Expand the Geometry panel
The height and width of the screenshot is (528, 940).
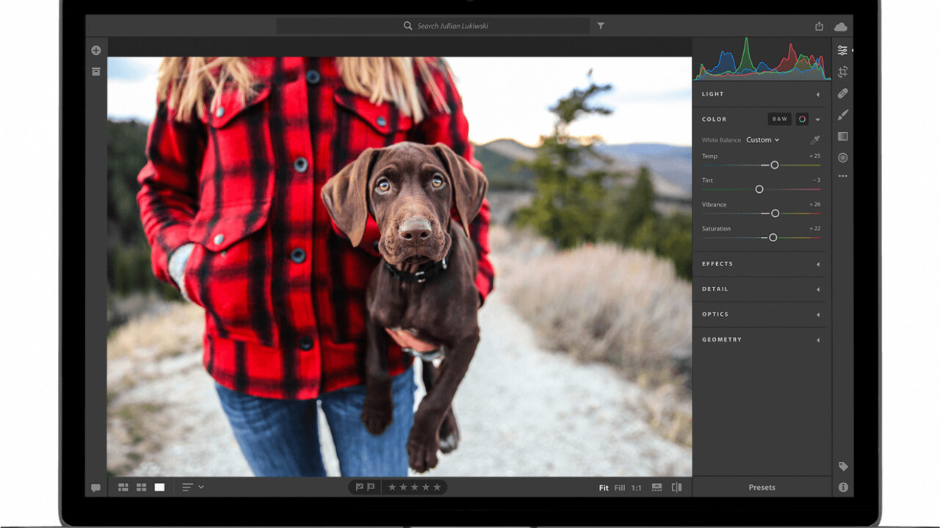pos(759,340)
